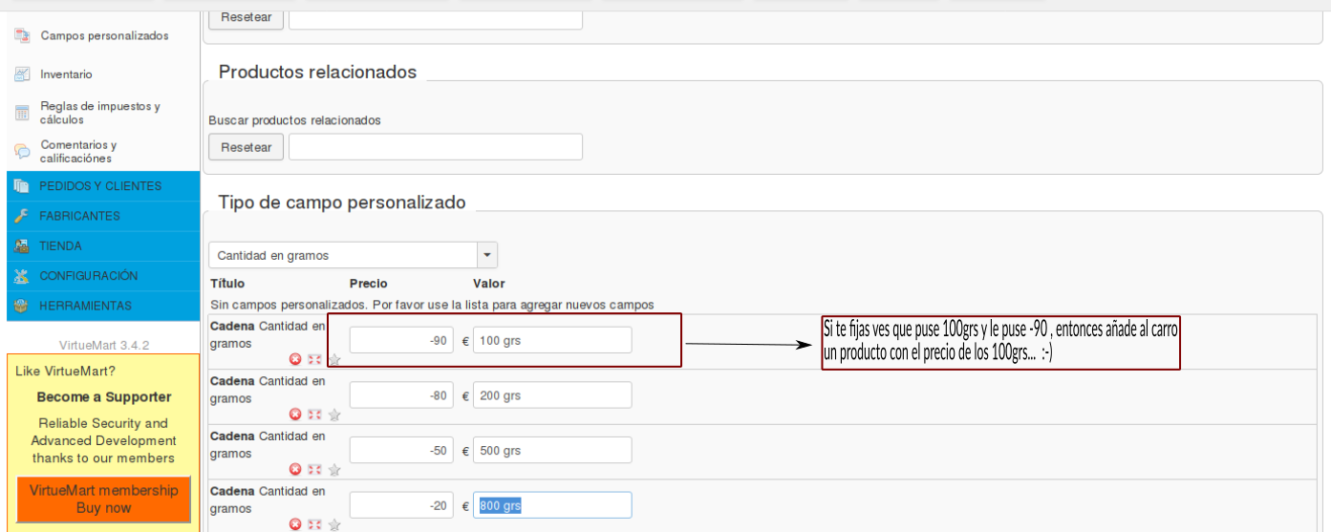Click the star icon of the 100 grs row
This screenshot has width=1331, height=532.
[333, 359]
